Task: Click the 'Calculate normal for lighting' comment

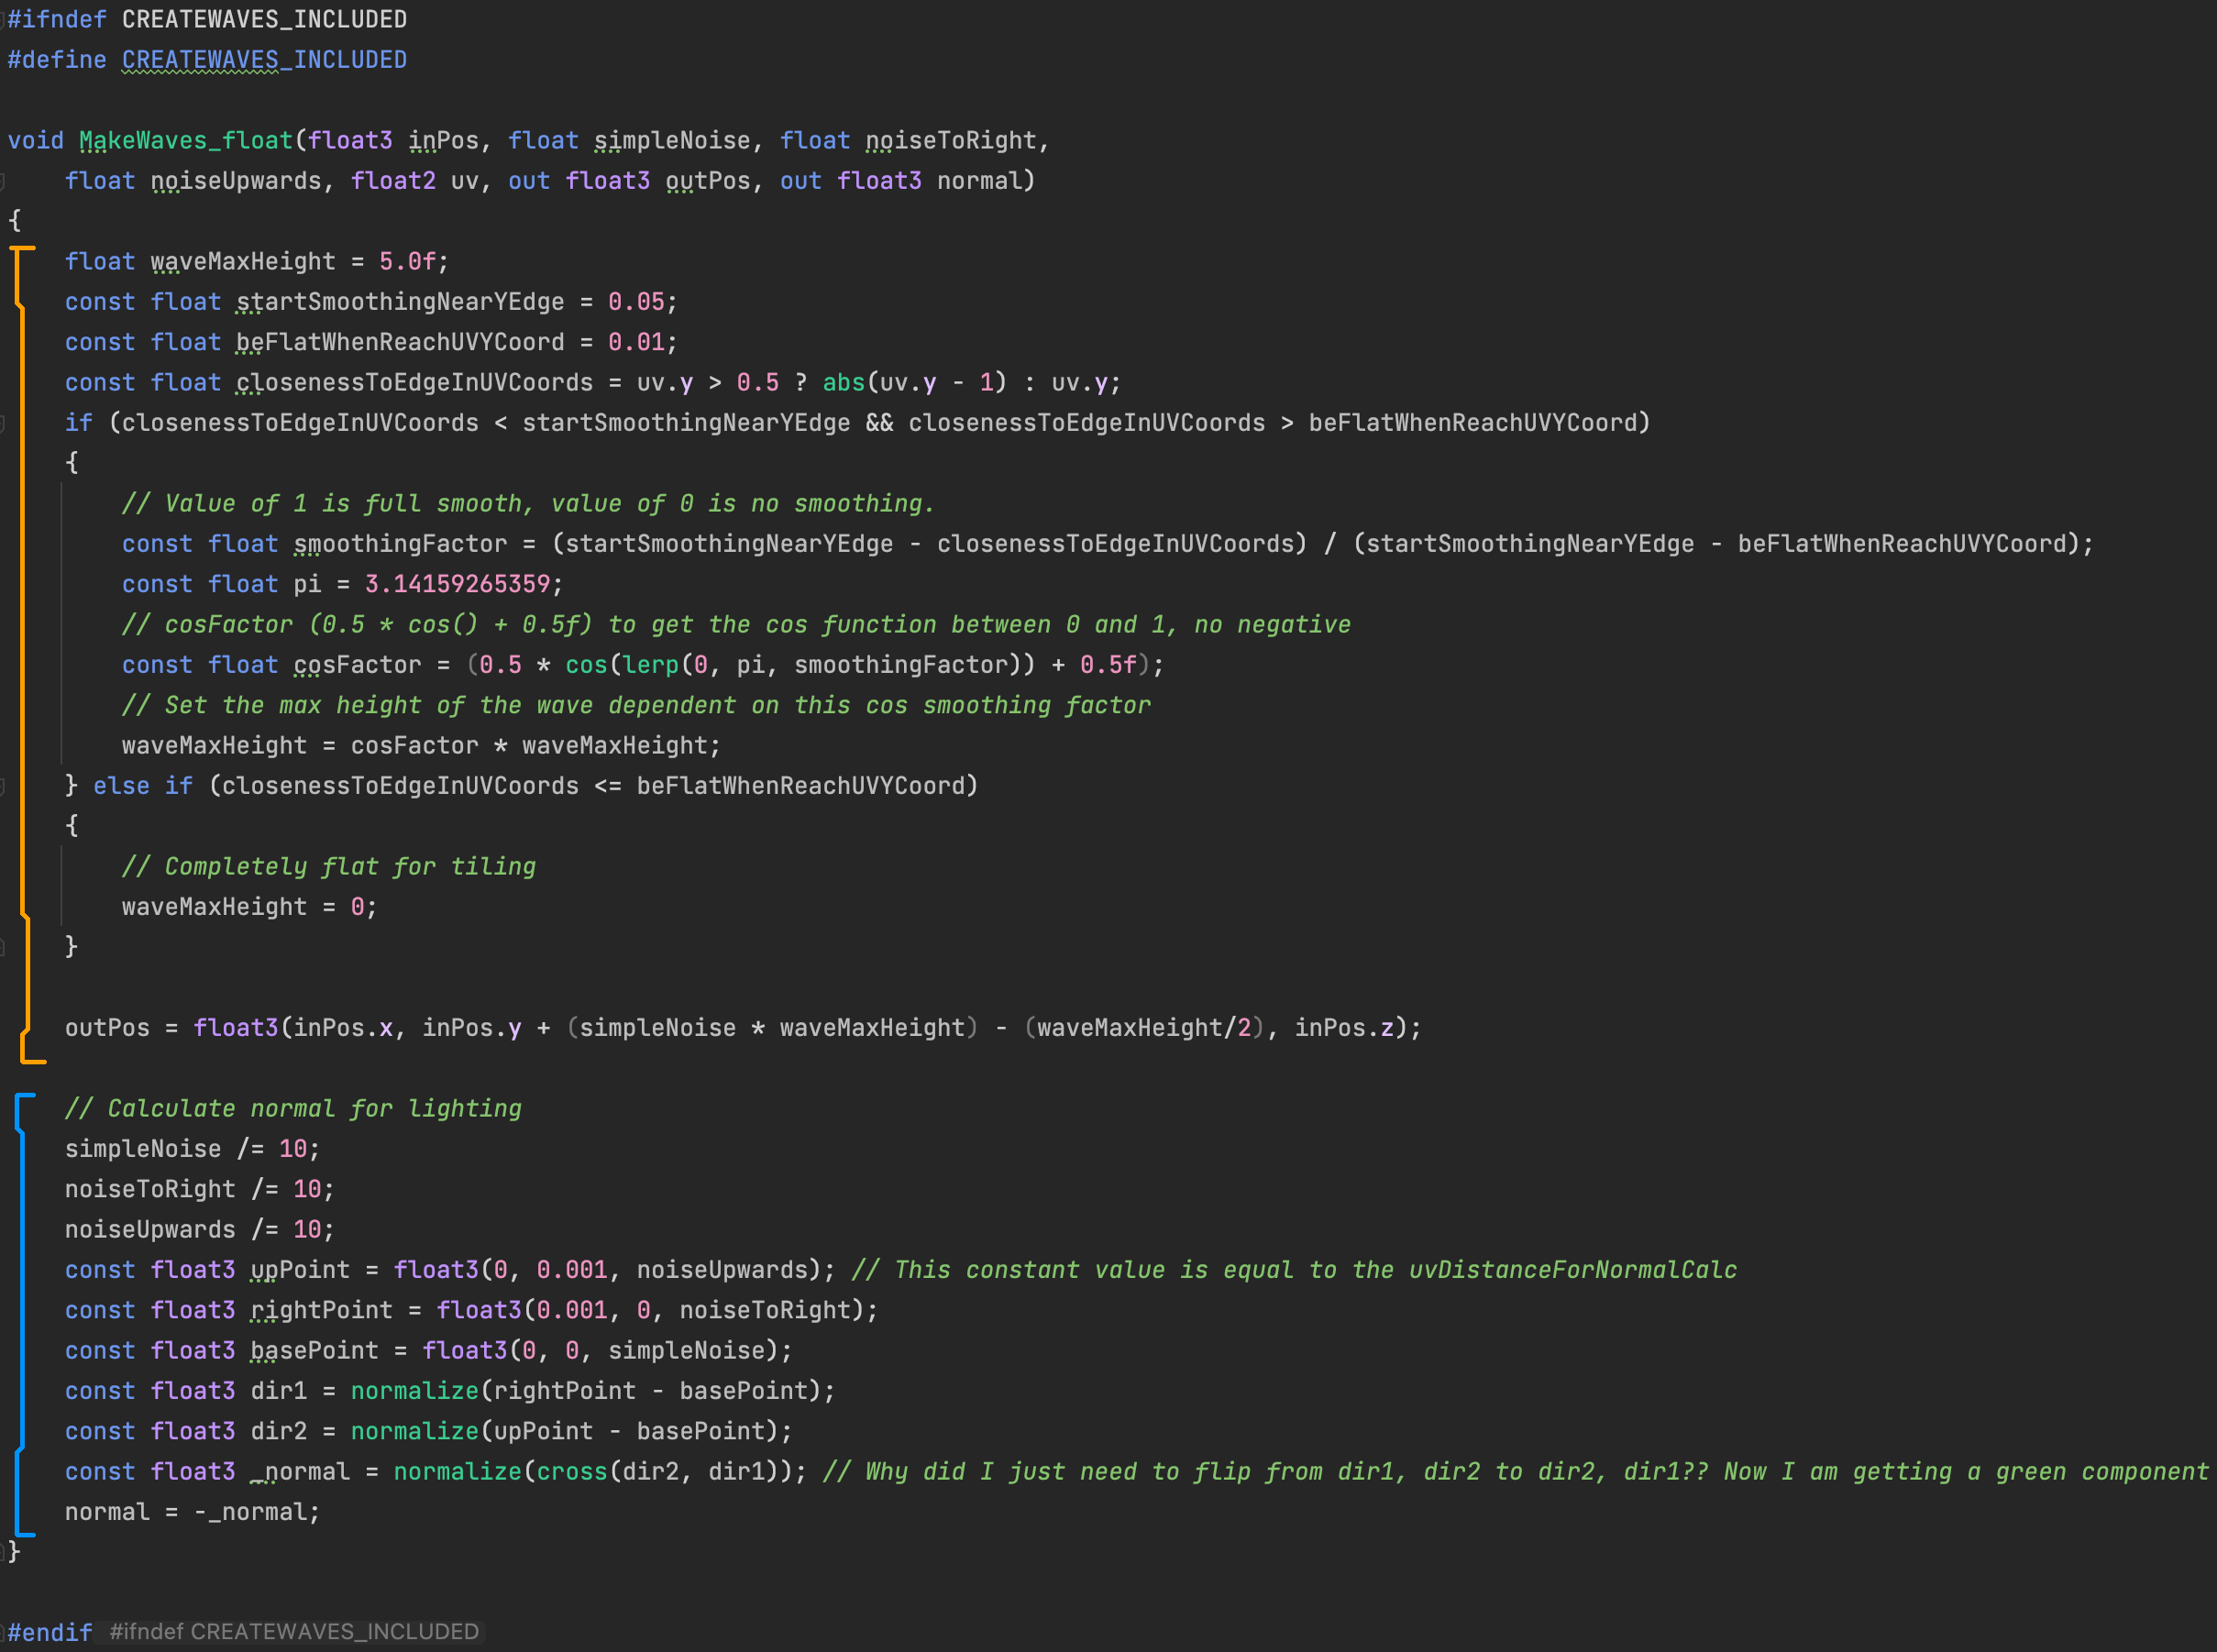Action: click(293, 1109)
